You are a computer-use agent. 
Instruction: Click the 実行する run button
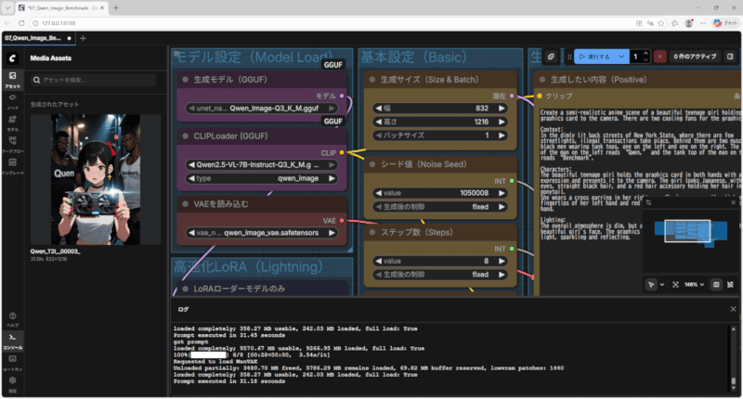(597, 57)
